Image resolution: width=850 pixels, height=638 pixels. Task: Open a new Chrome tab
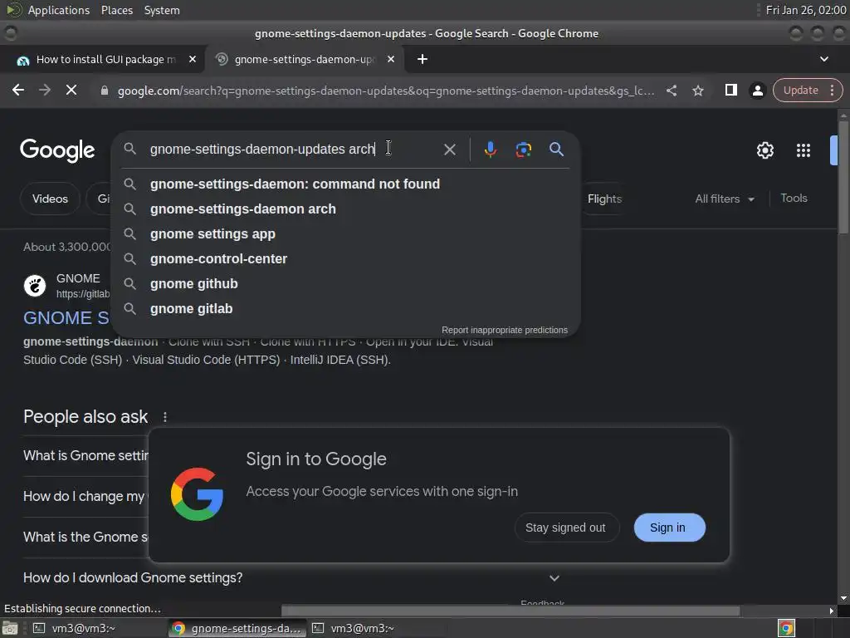coord(423,59)
